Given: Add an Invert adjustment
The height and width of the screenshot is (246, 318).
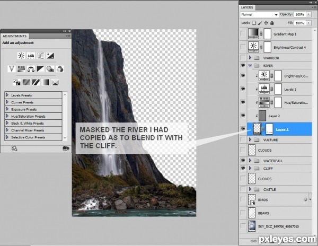Looking at the screenshot, I should (16, 82).
